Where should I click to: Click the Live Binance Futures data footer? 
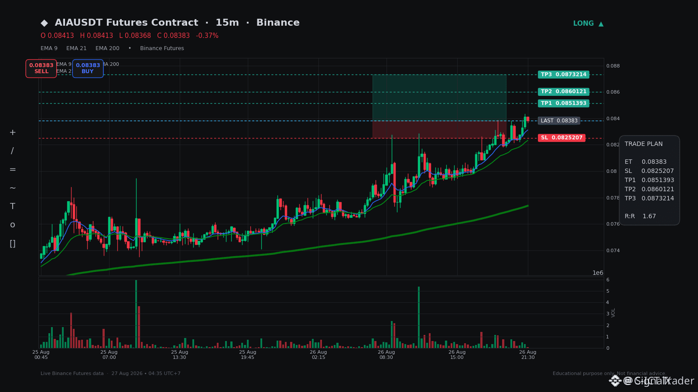pos(110,374)
